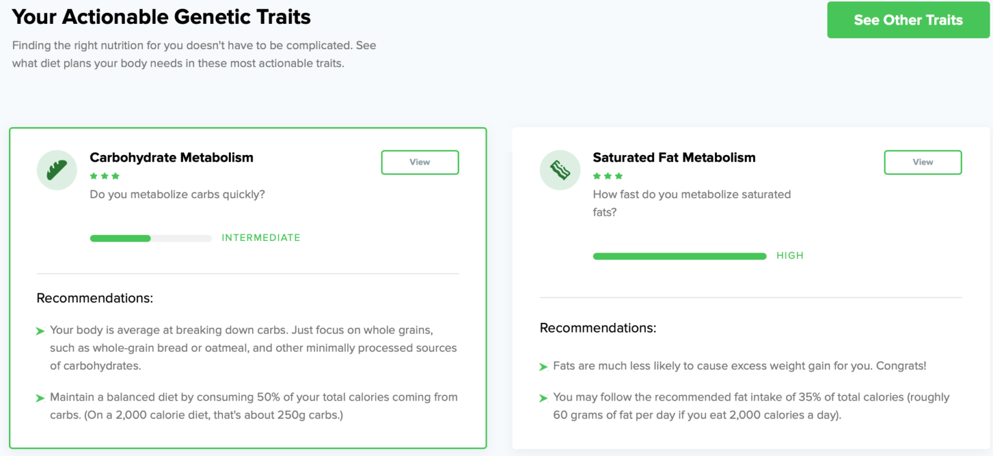The image size is (993, 456).
Task: Click the green arrow bullet before fats recommendation
Action: click(x=543, y=366)
